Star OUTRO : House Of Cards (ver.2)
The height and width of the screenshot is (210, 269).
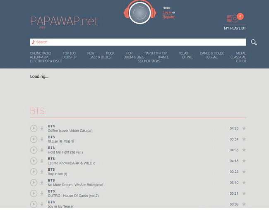tap(244, 193)
